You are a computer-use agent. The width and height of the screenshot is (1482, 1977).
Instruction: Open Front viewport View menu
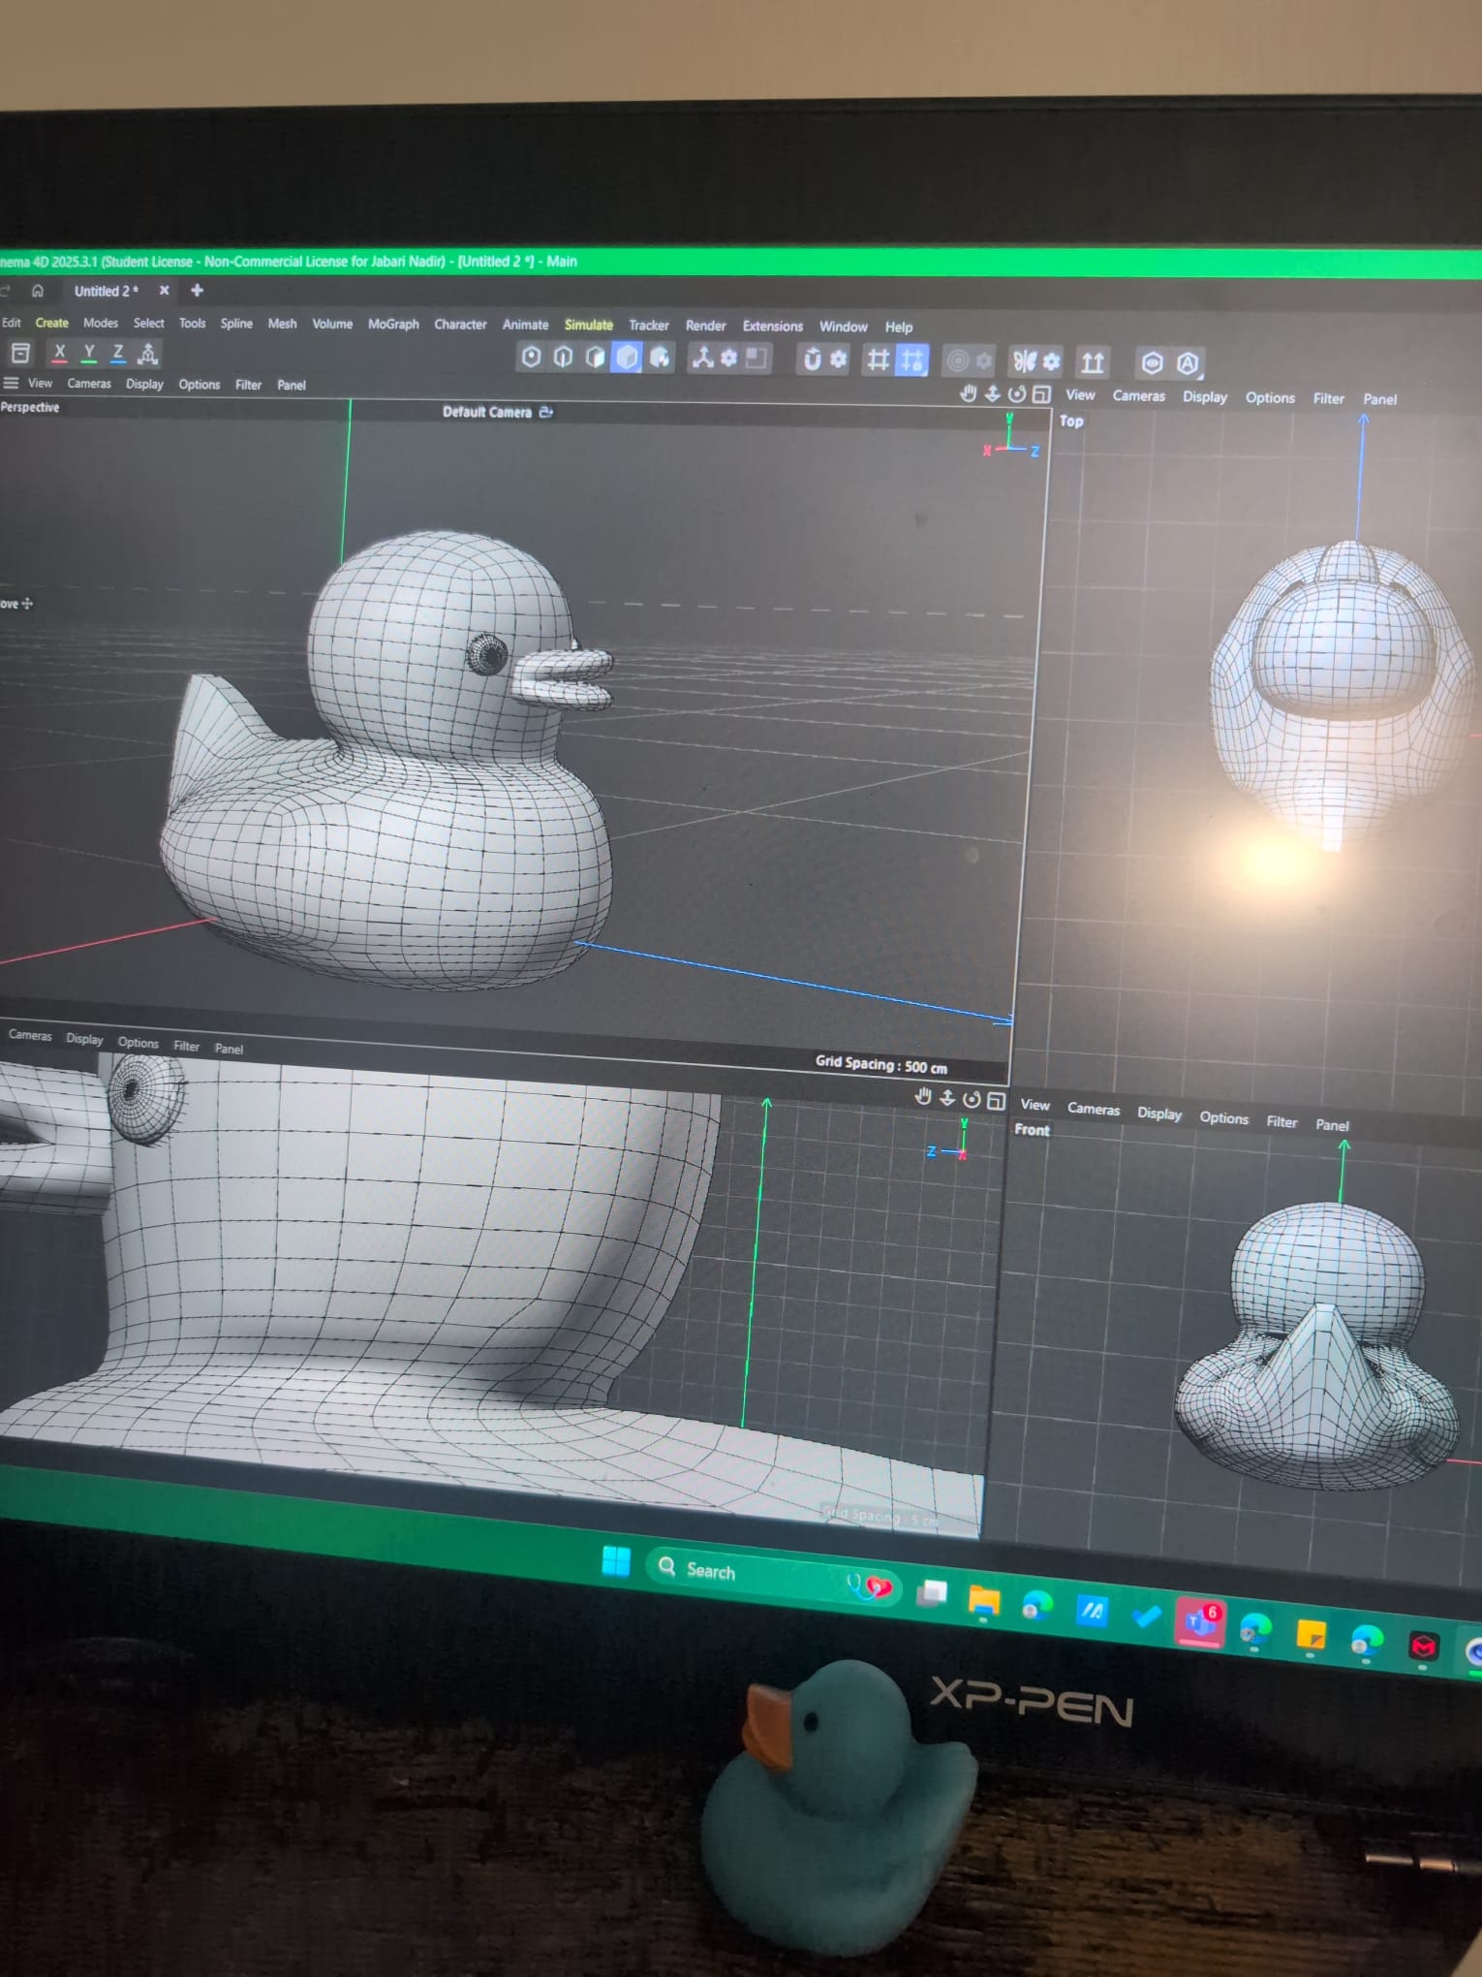1034,1105
